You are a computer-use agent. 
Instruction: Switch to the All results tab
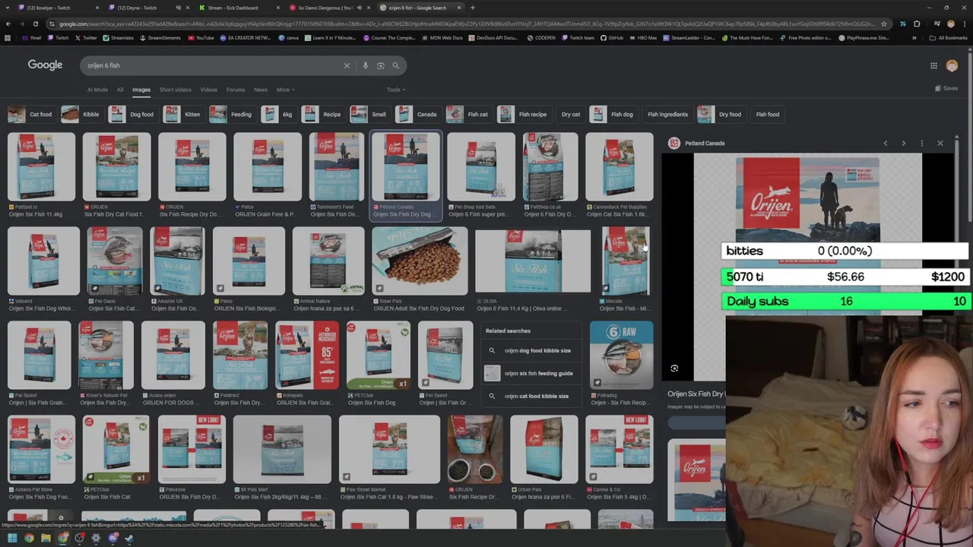119,90
